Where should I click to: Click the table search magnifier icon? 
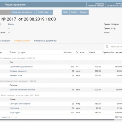pos(107,47)
